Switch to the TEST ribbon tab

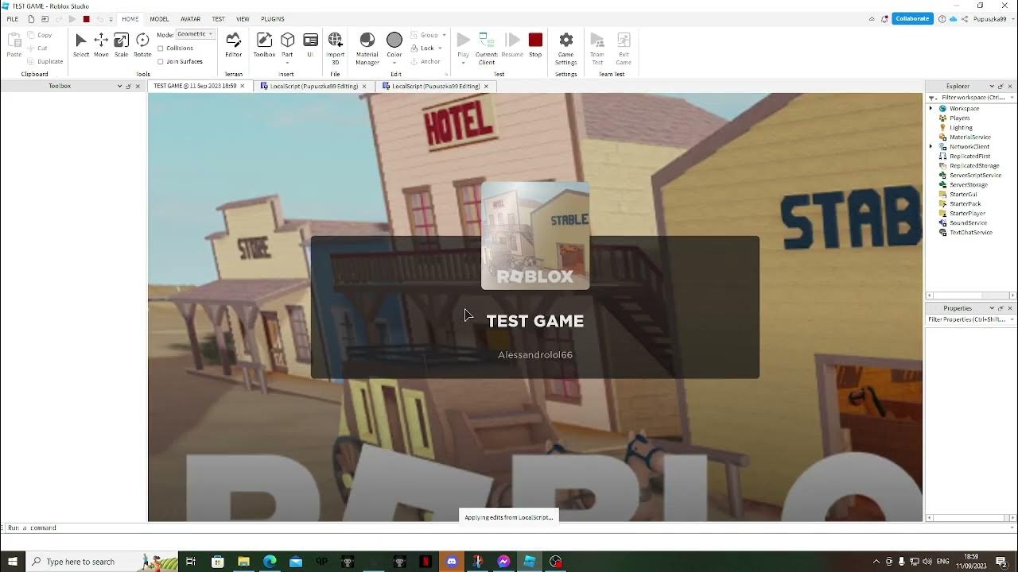[218, 19]
